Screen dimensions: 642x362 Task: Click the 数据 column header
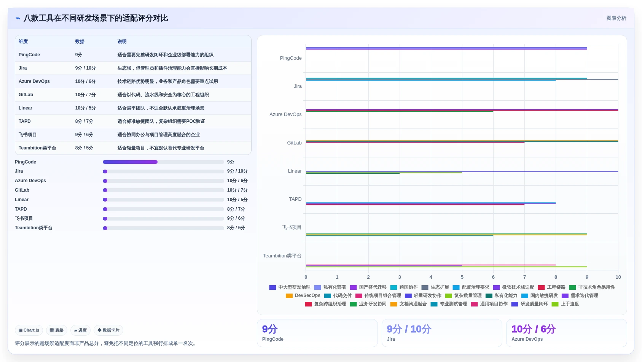[80, 41]
